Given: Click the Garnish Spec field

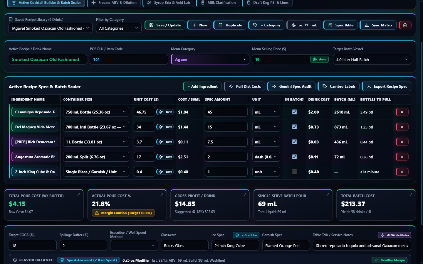Looking at the screenshot, I should tap(286, 246).
